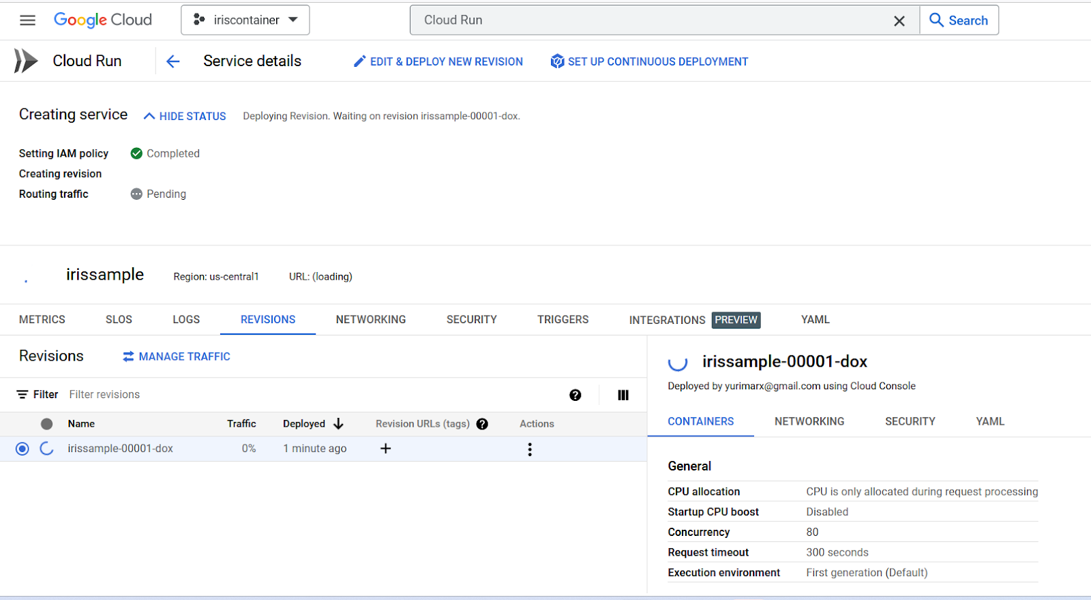Click the irissample-00001-dox revision name in table
The image size is (1091, 600).
pyautogui.click(x=120, y=449)
